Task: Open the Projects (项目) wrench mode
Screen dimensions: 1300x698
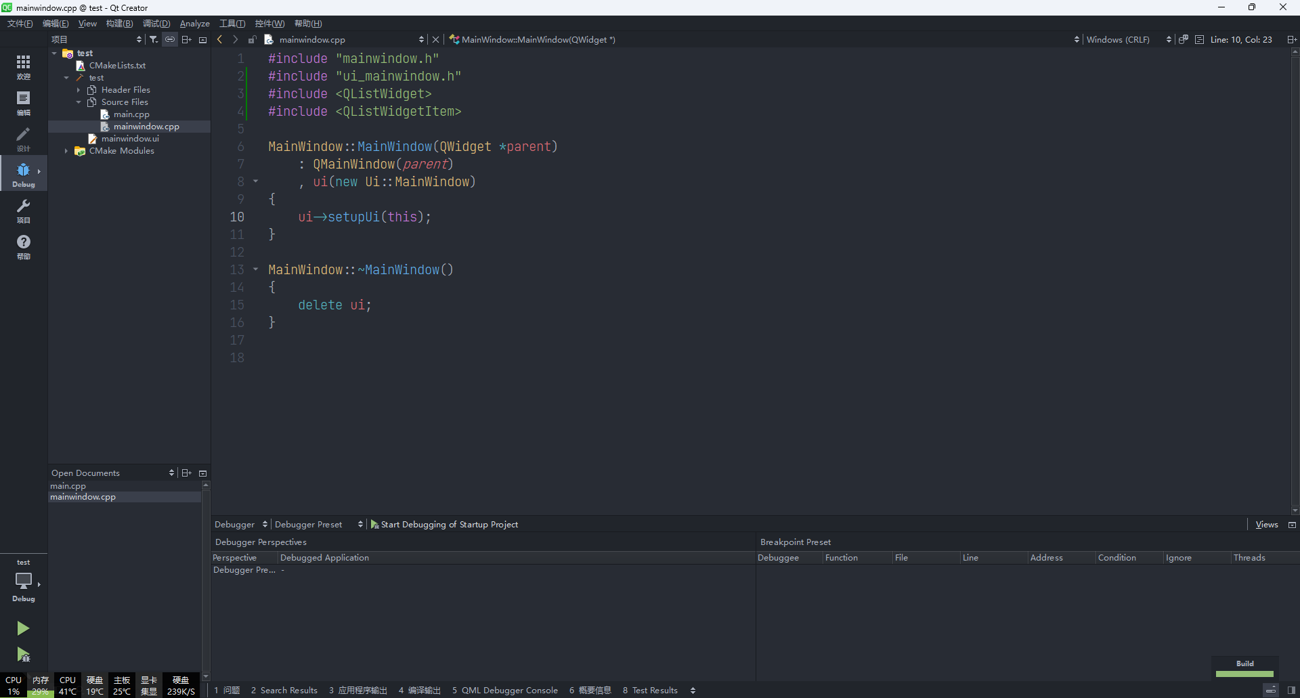Action: click(x=24, y=210)
